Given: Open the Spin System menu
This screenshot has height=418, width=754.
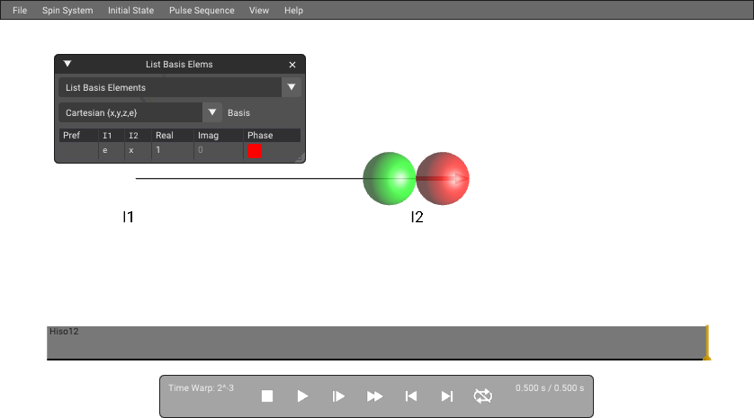Looking at the screenshot, I should tap(67, 10).
